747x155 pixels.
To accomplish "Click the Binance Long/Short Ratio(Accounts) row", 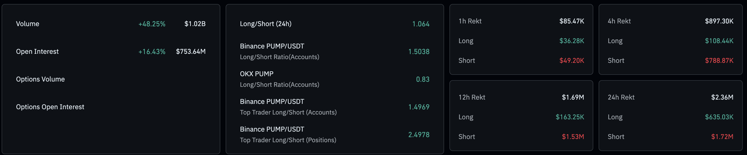I will coord(279,51).
